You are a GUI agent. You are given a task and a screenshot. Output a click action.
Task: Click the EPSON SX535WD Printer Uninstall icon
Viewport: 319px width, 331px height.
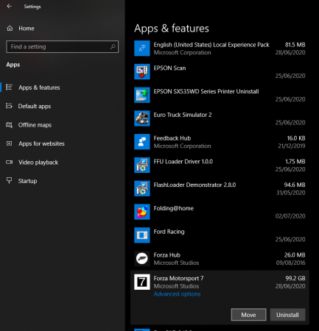[142, 95]
